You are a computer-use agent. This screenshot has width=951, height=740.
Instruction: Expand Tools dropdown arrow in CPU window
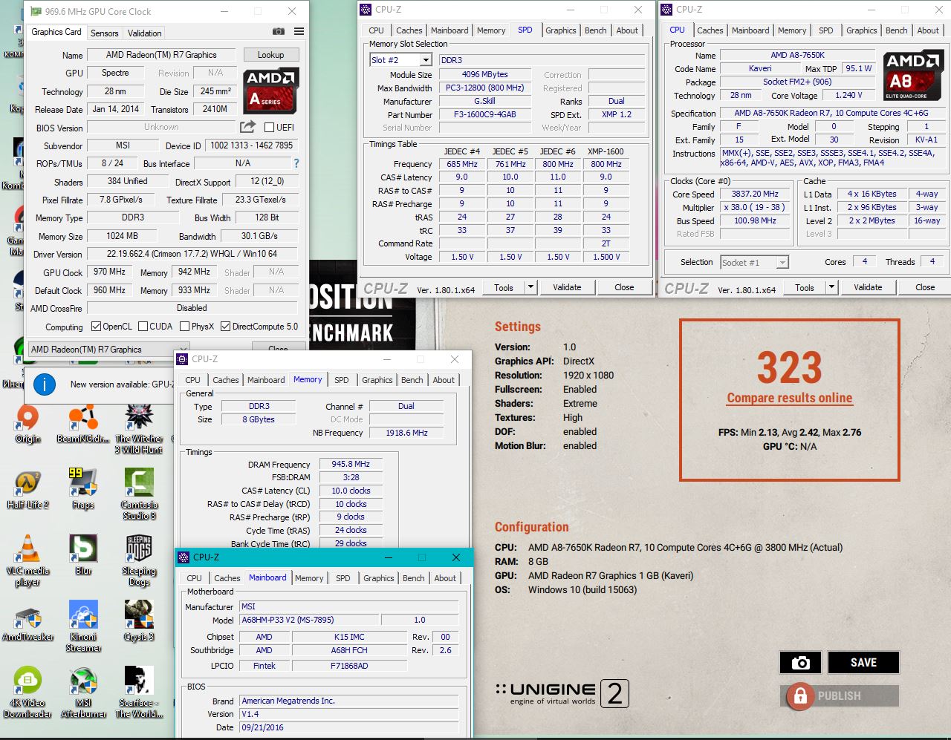pyautogui.click(x=831, y=287)
